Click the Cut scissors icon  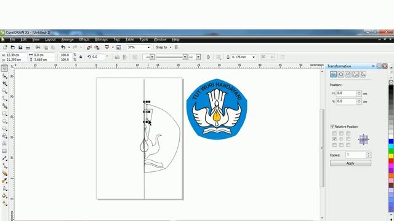(38, 47)
